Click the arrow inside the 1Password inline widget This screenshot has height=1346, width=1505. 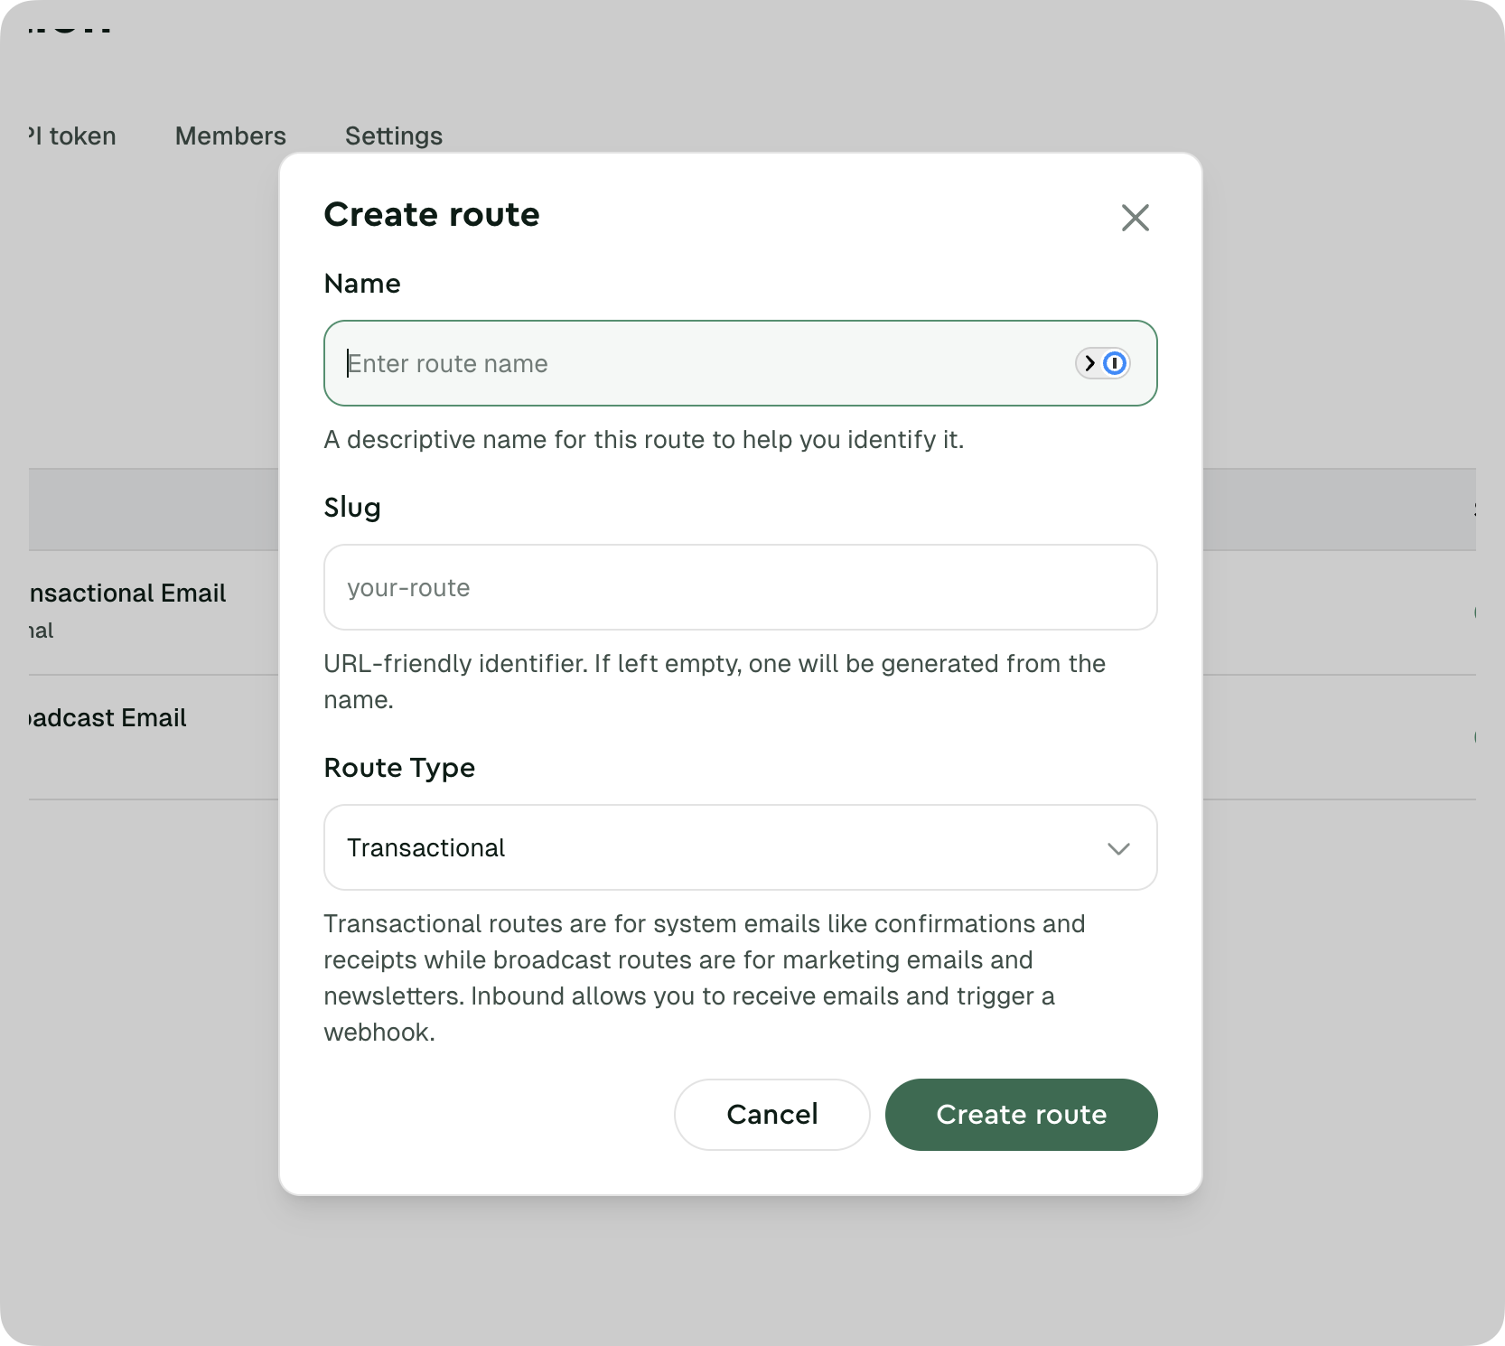pyautogui.click(x=1089, y=363)
